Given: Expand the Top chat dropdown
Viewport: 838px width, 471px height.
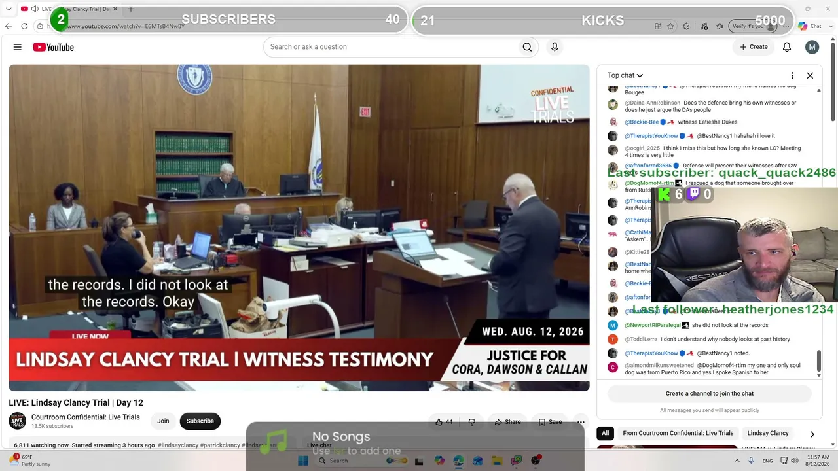Looking at the screenshot, I should (x=625, y=75).
